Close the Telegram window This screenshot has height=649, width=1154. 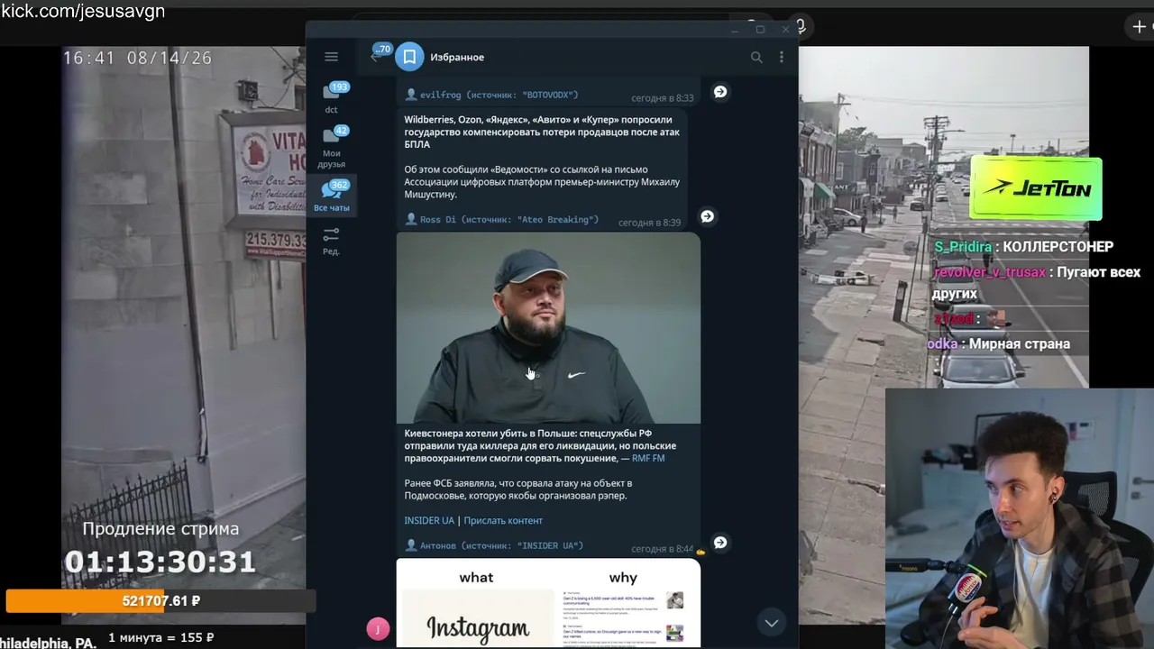785,30
